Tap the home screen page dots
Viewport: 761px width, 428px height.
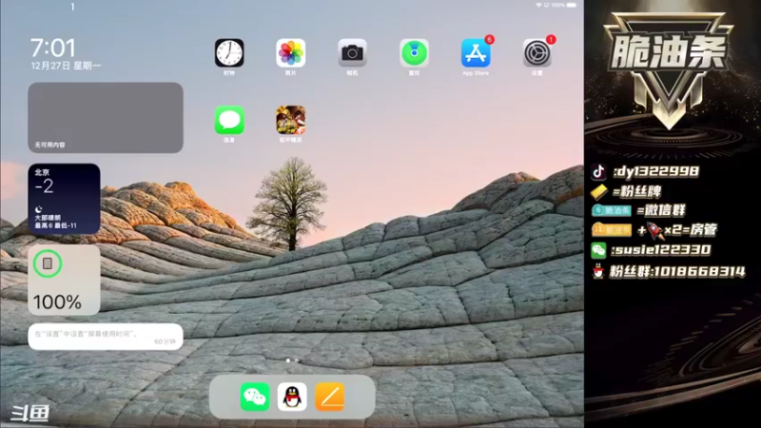tap(292, 360)
